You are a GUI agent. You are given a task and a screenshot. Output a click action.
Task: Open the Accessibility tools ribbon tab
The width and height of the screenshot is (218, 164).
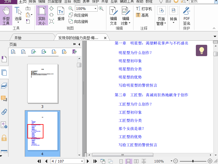(x=127, y=1)
